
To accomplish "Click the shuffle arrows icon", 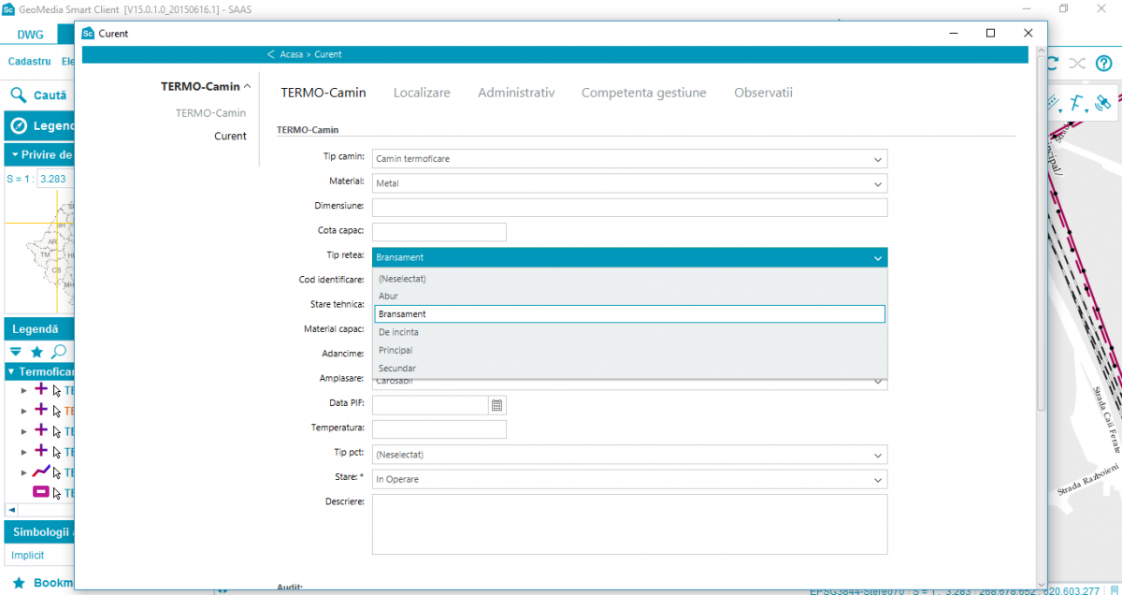I will coord(1077,63).
